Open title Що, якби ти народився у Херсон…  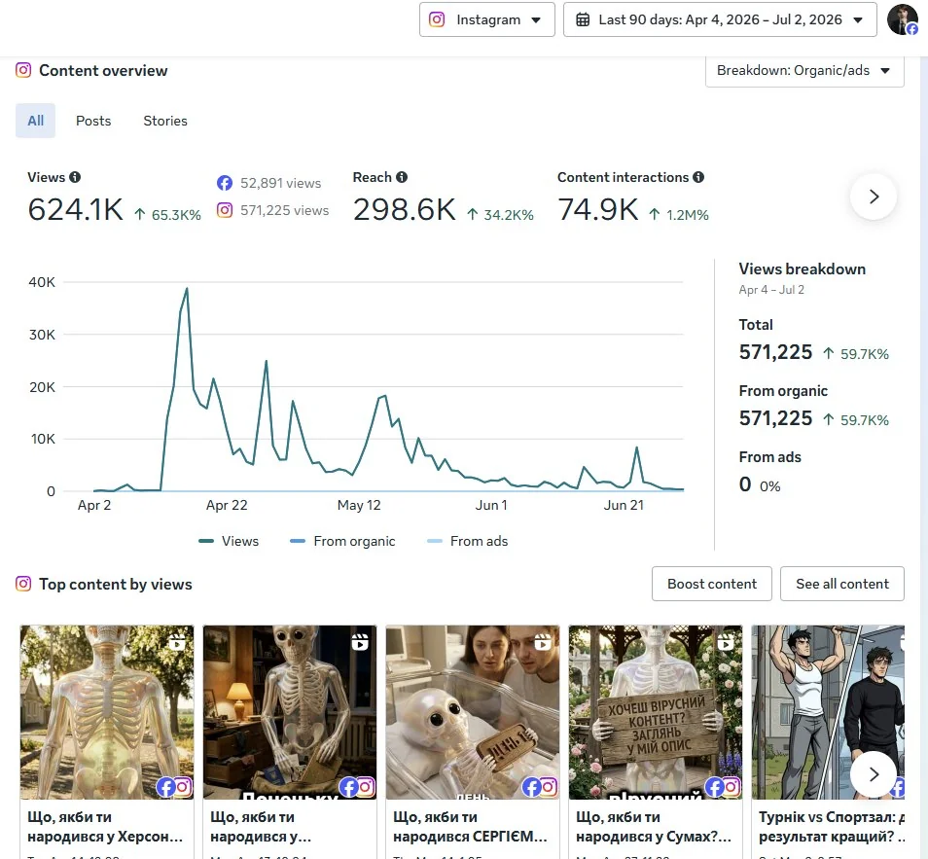[105, 827]
